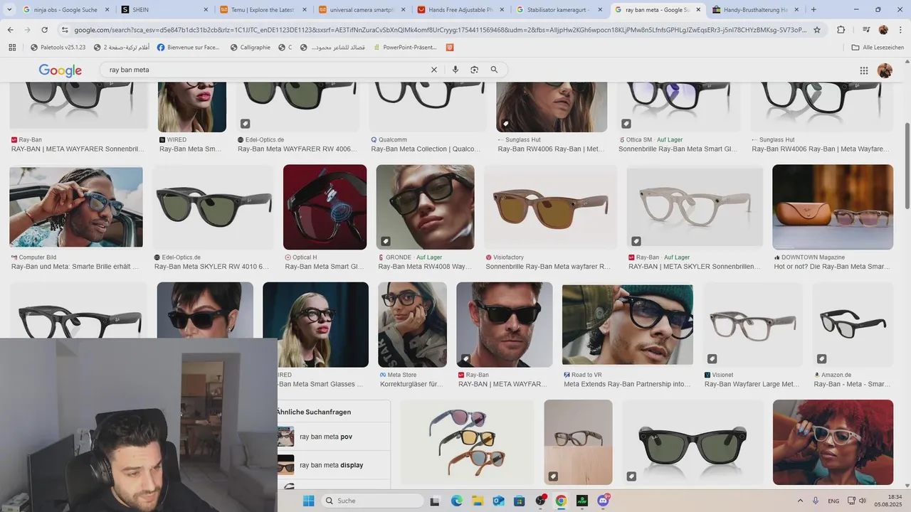Open the Windows Start menu
The height and width of the screenshot is (512, 911).
(x=308, y=501)
